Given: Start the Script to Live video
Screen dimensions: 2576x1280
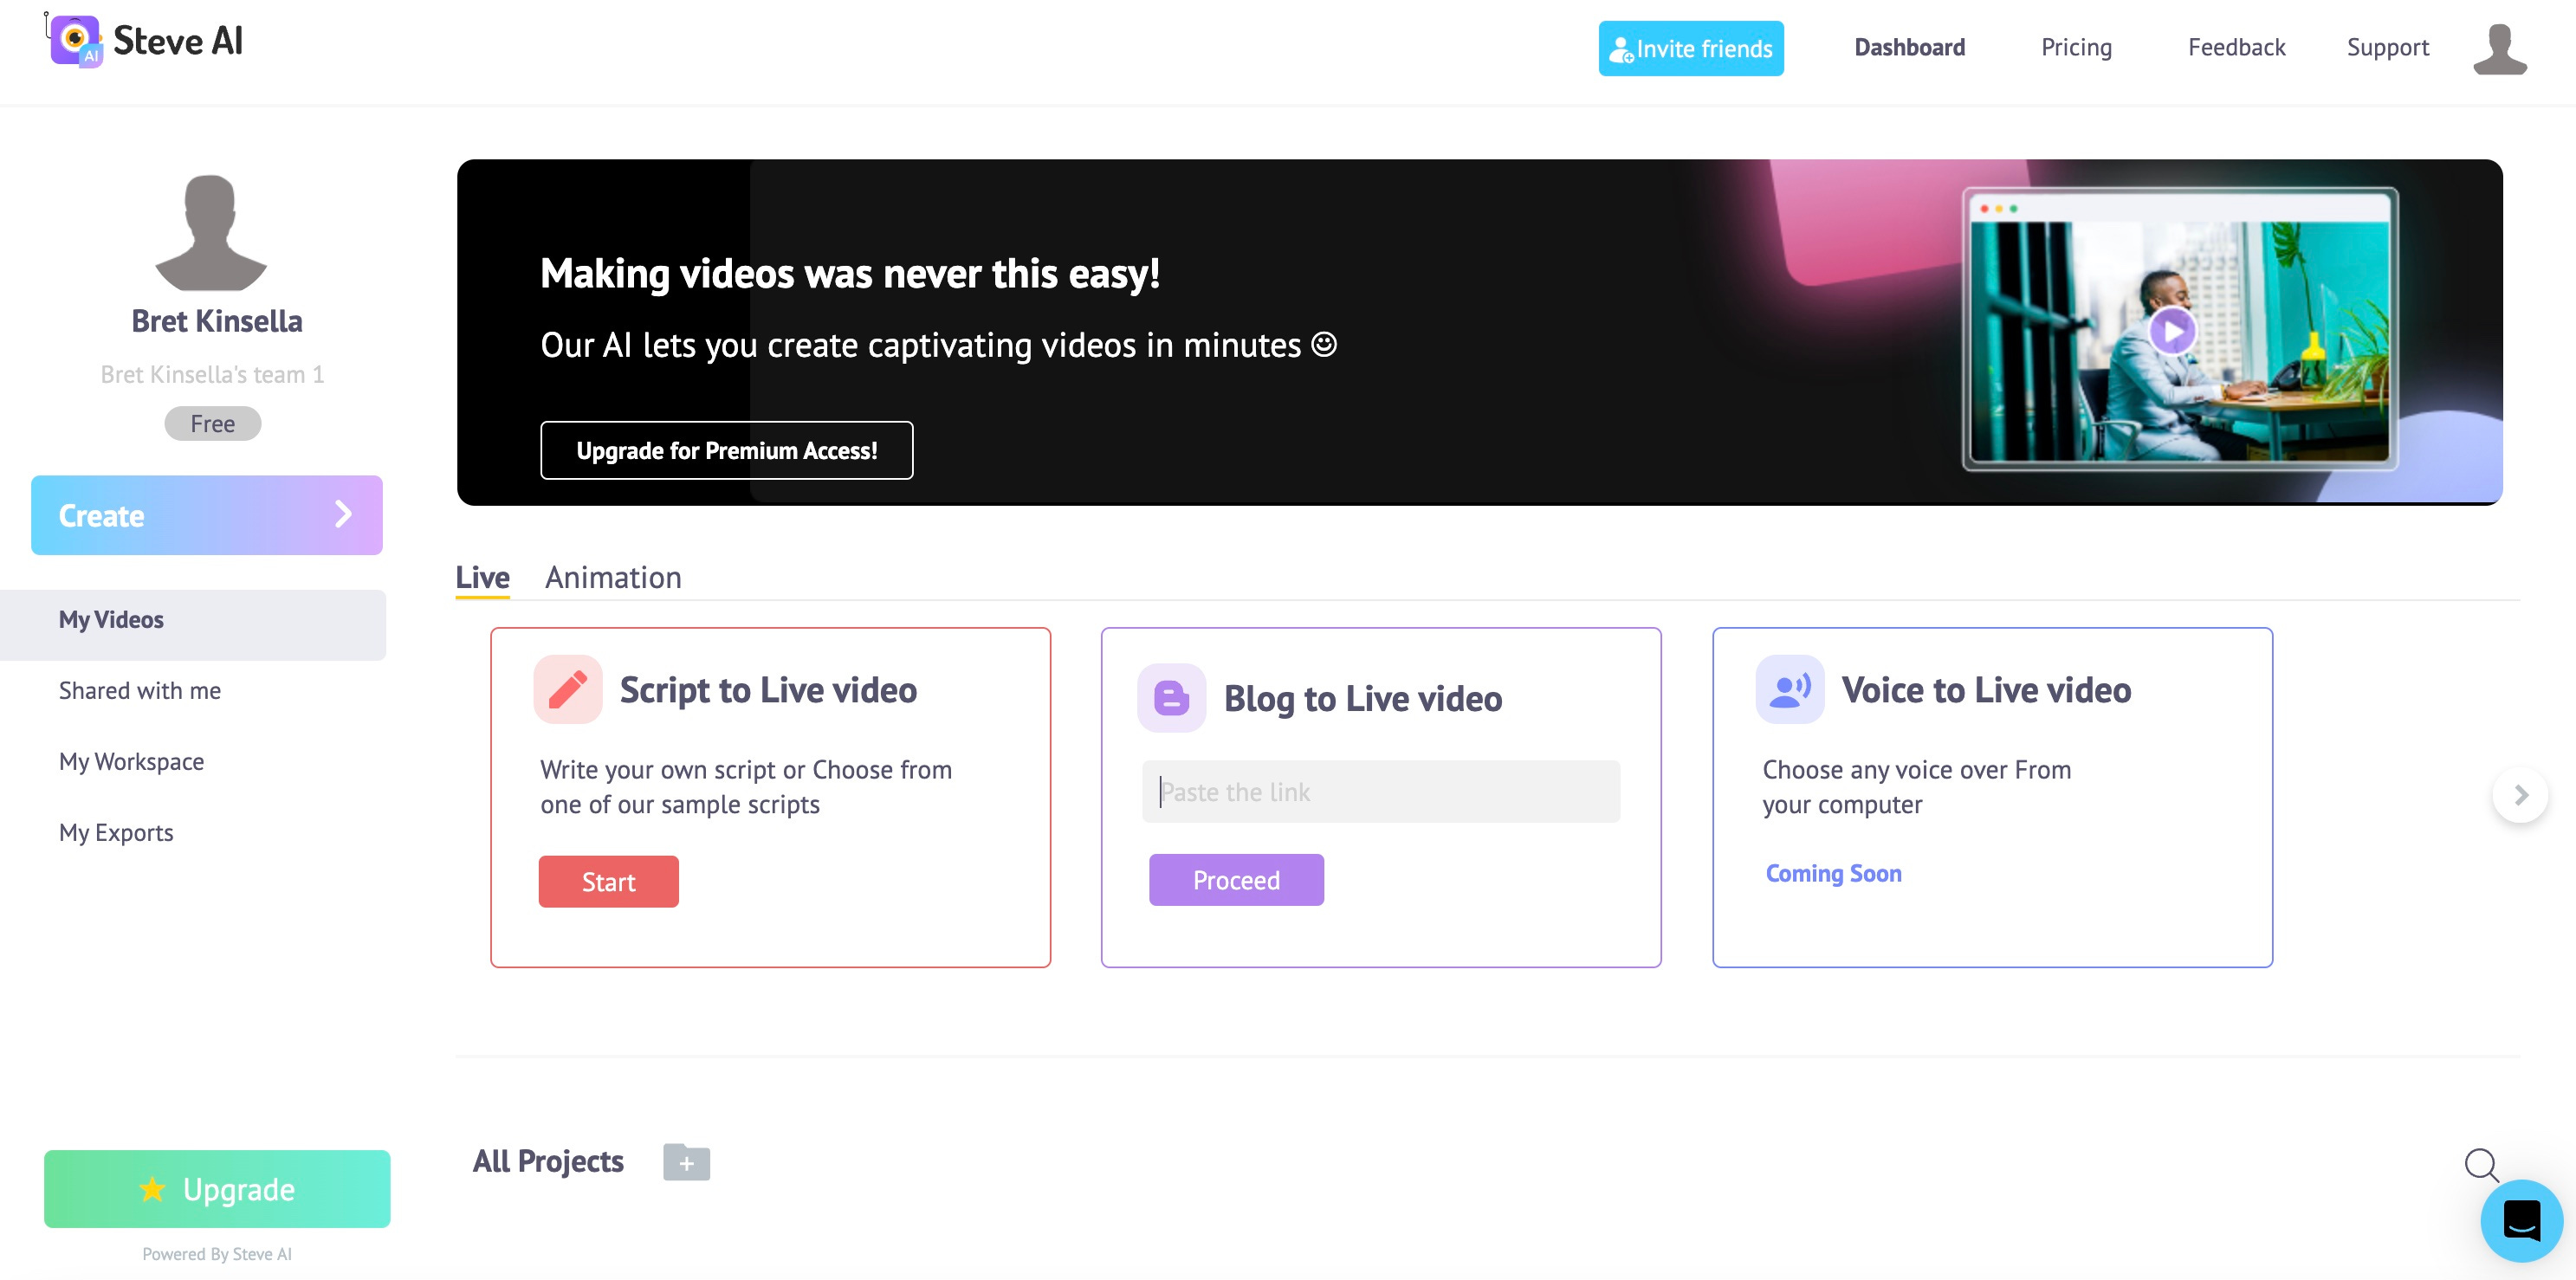Looking at the screenshot, I should point(609,882).
